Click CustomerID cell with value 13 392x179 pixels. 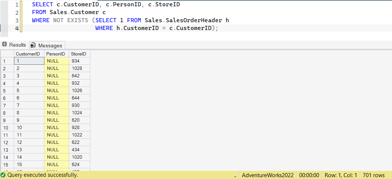(x=29, y=150)
